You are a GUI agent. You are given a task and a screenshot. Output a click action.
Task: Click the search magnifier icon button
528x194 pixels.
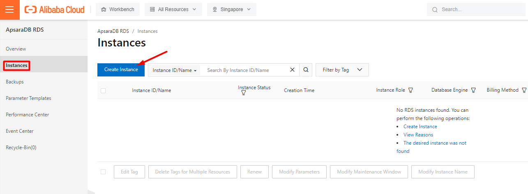coord(306,70)
